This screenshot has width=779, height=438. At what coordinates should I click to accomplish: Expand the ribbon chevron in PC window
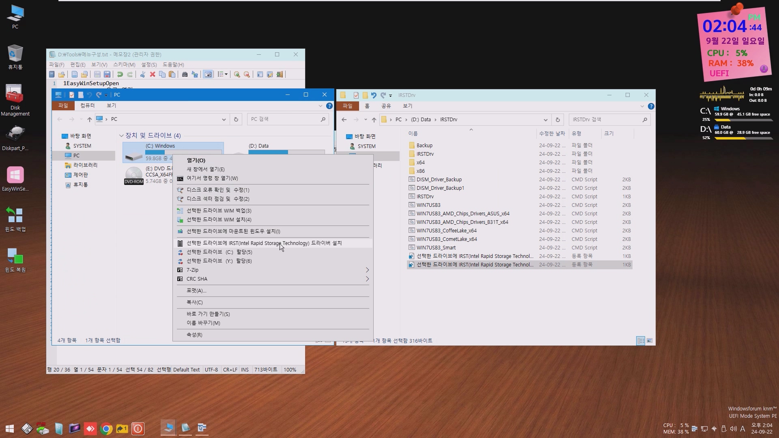point(320,106)
